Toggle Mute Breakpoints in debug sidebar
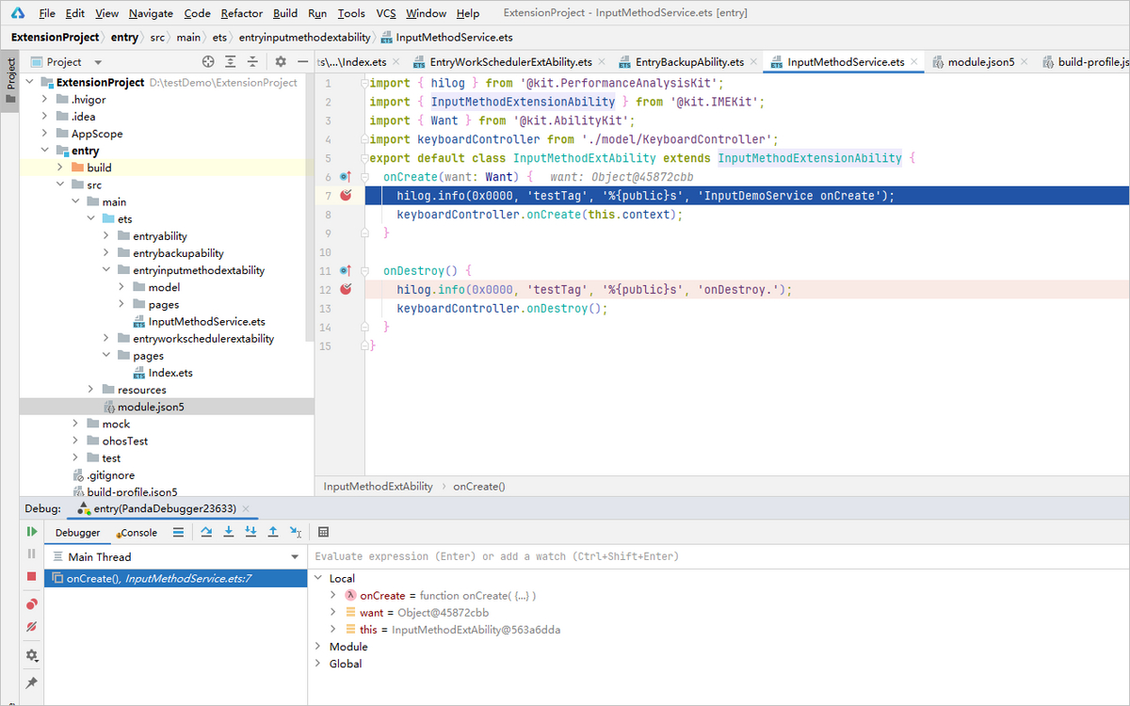 coord(31,627)
